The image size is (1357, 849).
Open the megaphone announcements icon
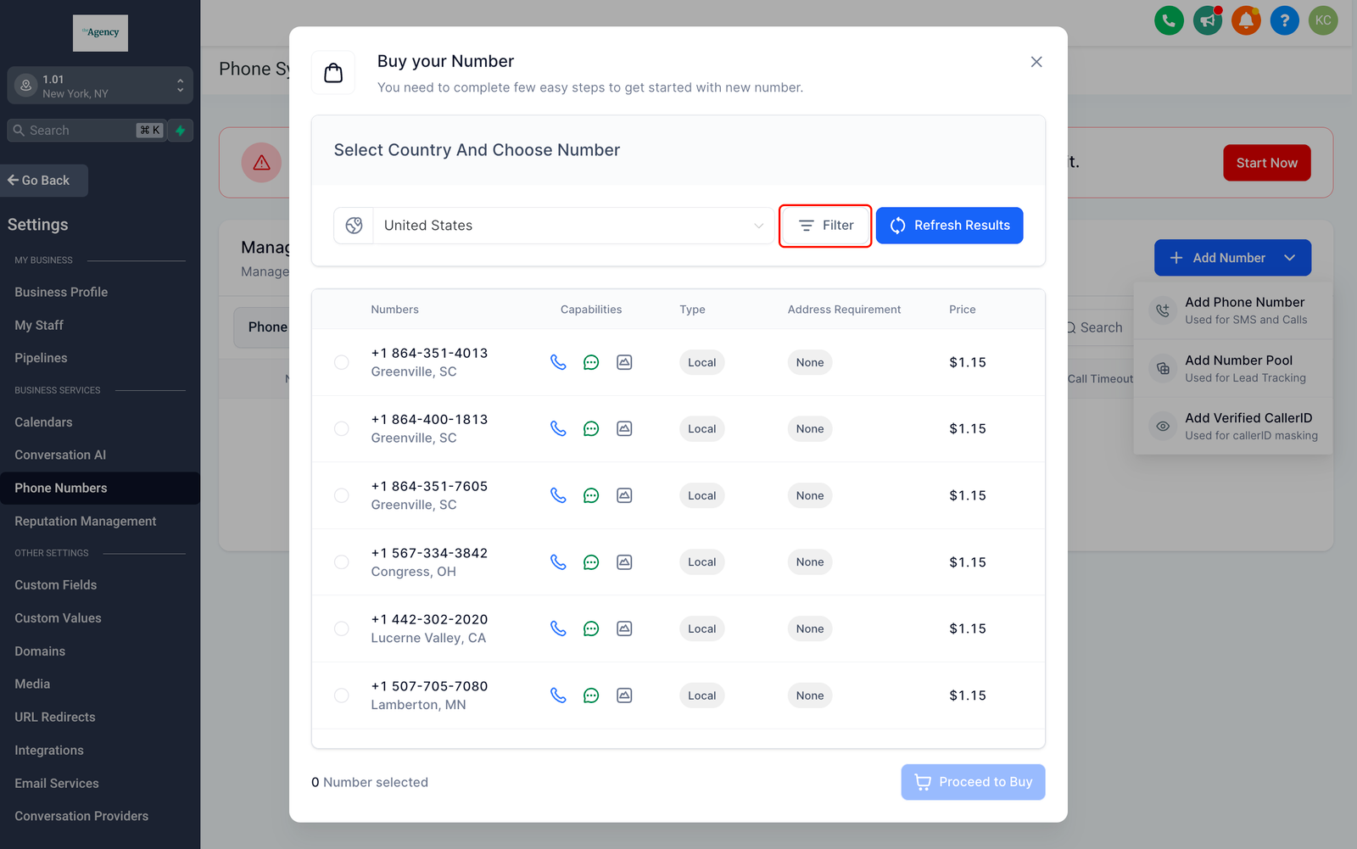coord(1207,20)
